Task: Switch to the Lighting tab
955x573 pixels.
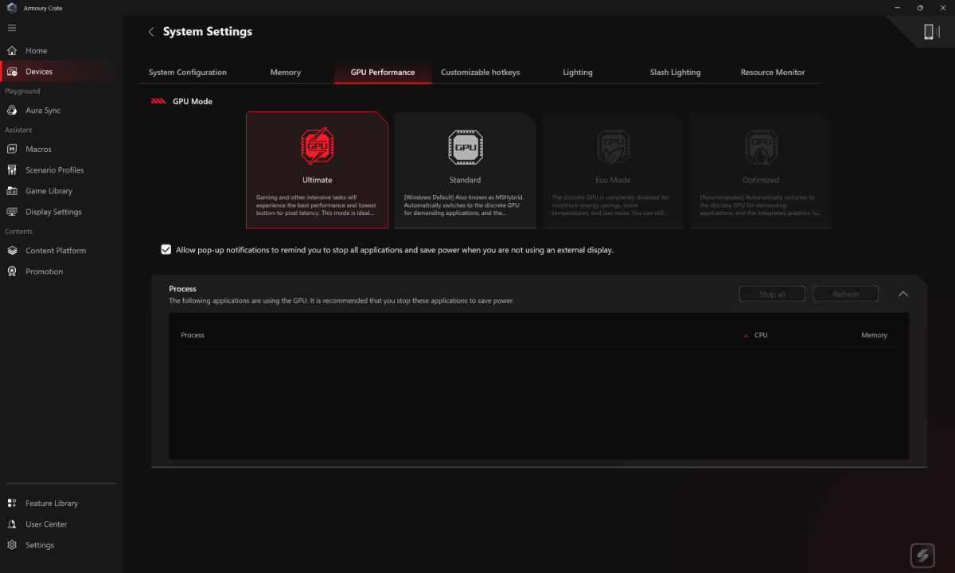Action: point(578,72)
